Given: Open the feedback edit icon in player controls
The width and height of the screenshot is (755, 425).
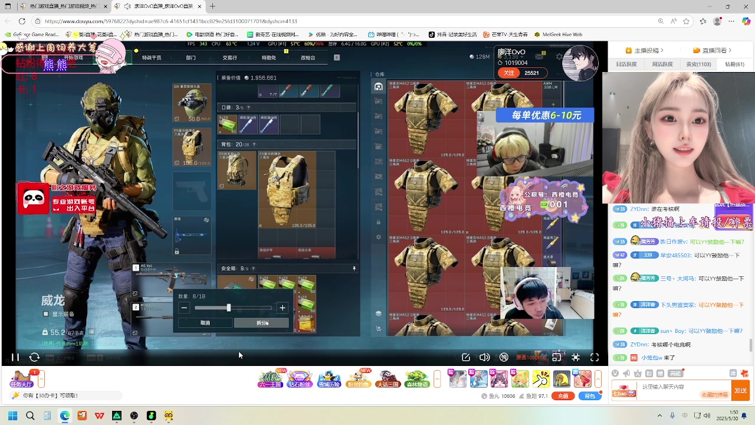Looking at the screenshot, I should coord(466,357).
